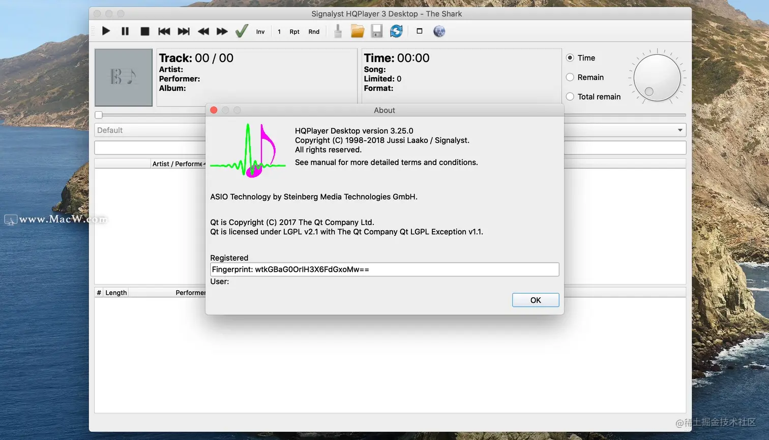Click the round volume knob
Image resolution: width=769 pixels, height=440 pixels.
[x=657, y=78]
